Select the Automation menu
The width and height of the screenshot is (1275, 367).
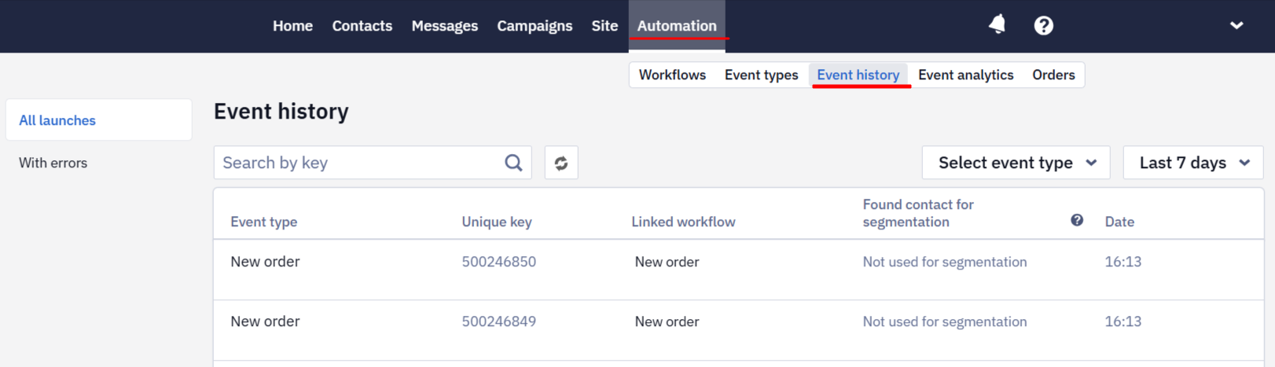[677, 26]
